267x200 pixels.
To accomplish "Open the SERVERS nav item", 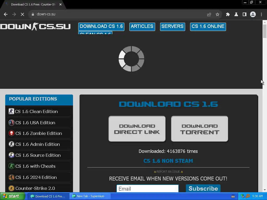I will pos(172,27).
